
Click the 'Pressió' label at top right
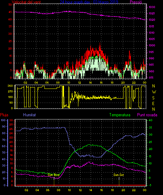tap(136, 2)
